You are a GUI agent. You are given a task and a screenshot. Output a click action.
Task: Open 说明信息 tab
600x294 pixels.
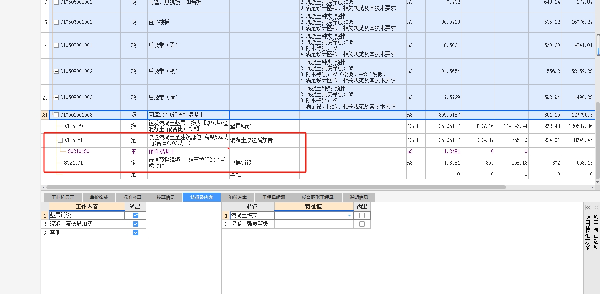(359, 197)
